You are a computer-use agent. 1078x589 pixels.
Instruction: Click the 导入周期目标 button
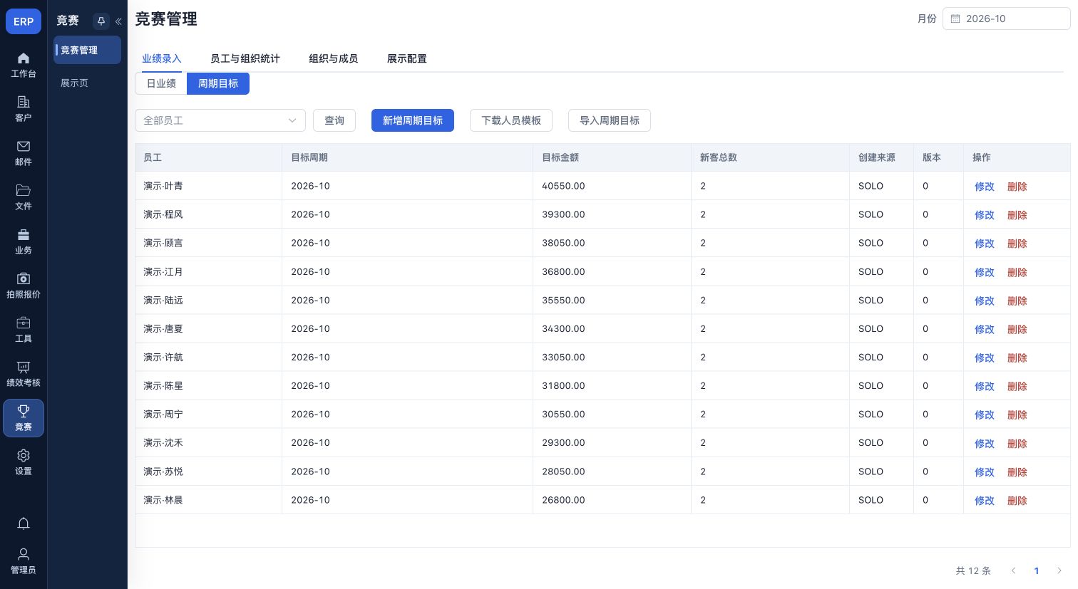[x=610, y=120]
